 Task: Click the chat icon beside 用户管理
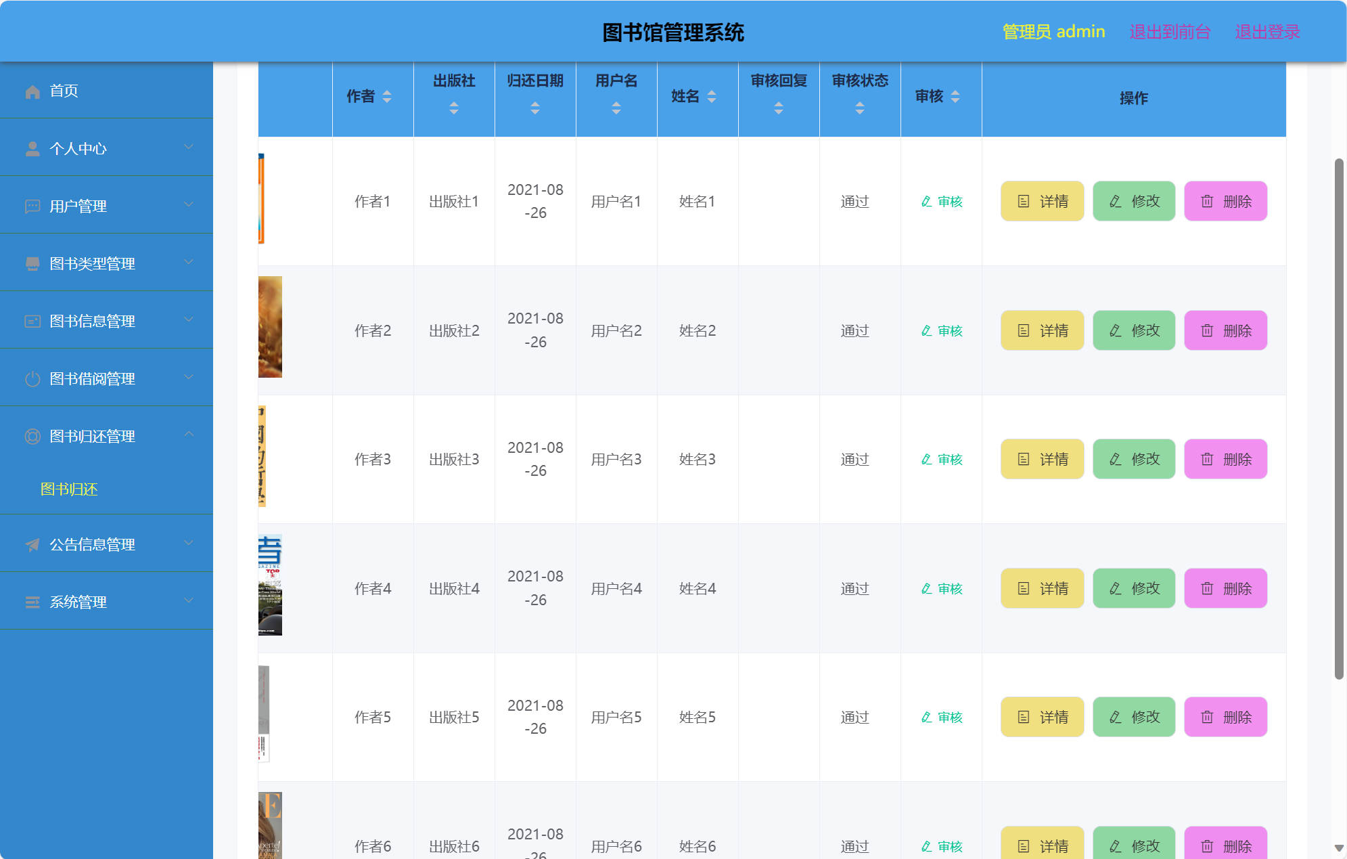(32, 205)
